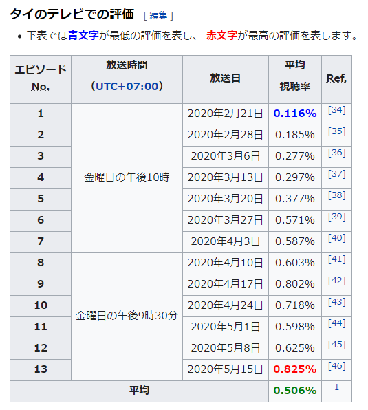Select the No. abbreviation in episode header

pos(41,87)
